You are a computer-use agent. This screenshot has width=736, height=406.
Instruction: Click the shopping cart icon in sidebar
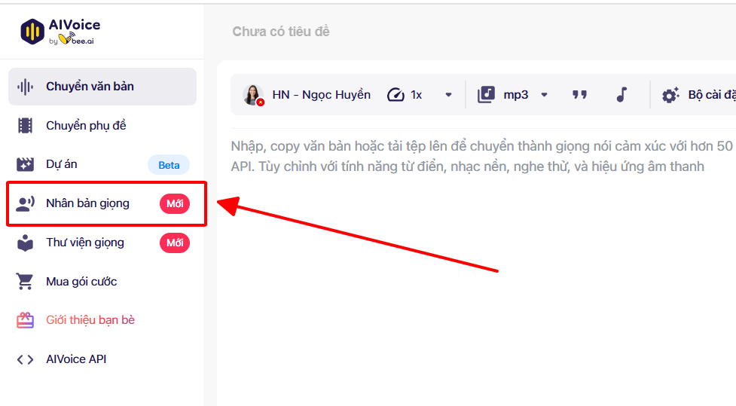(x=26, y=282)
